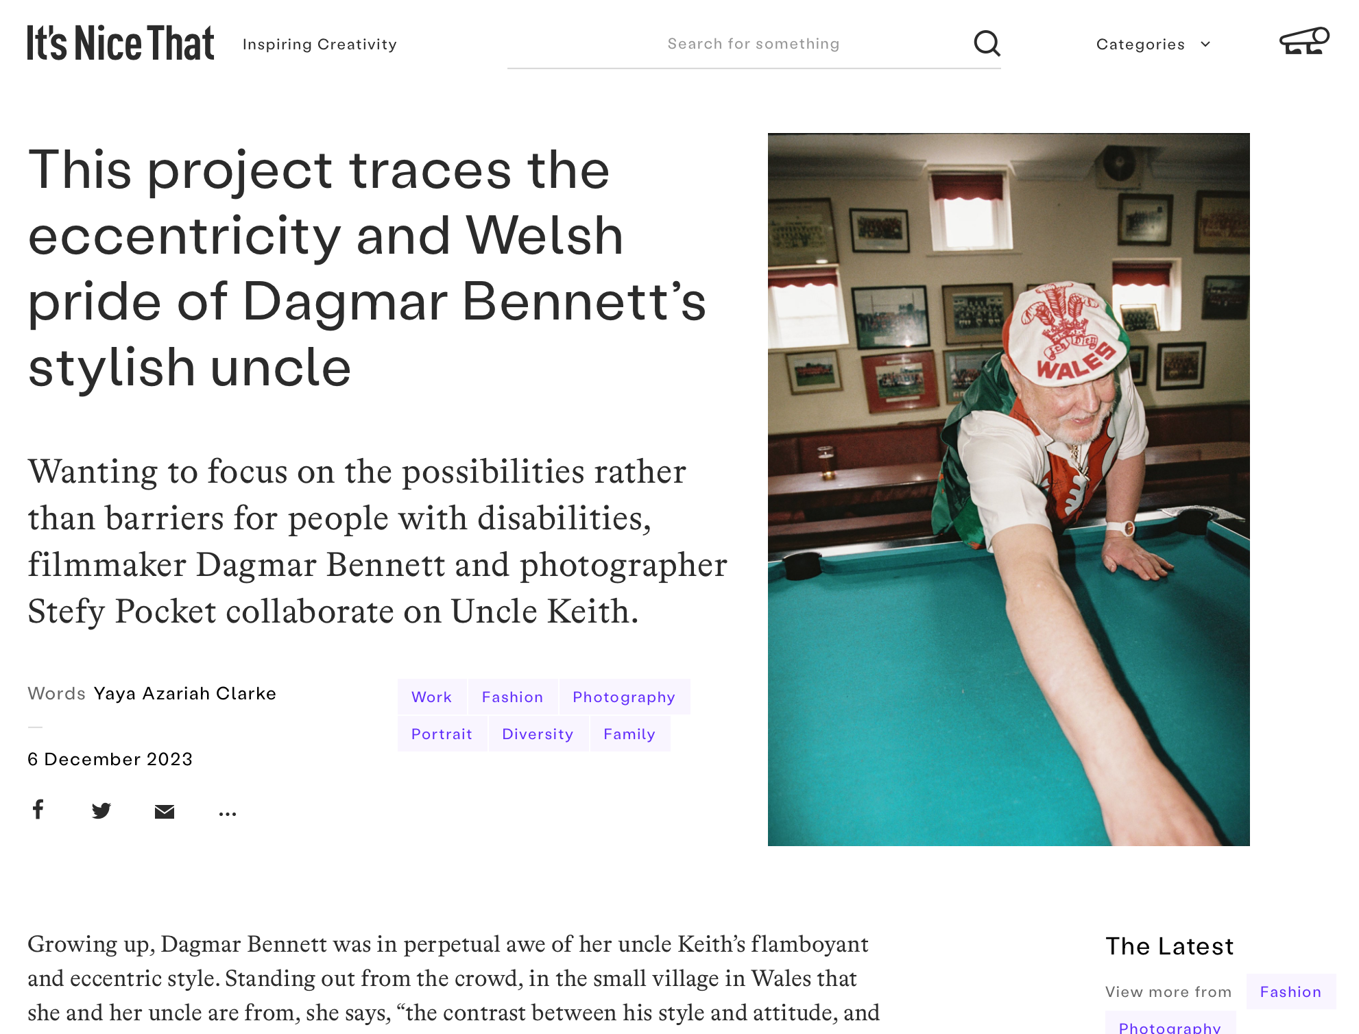The height and width of the screenshot is (1034, 1359).
Task: Open more share options ellipsis
Action: (x=228, y=814)
